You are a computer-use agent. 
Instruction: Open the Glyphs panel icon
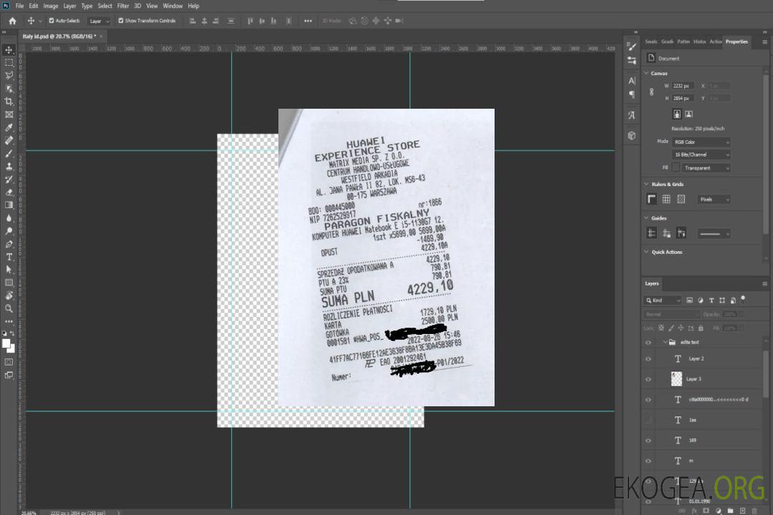click(x=632, y=115)
